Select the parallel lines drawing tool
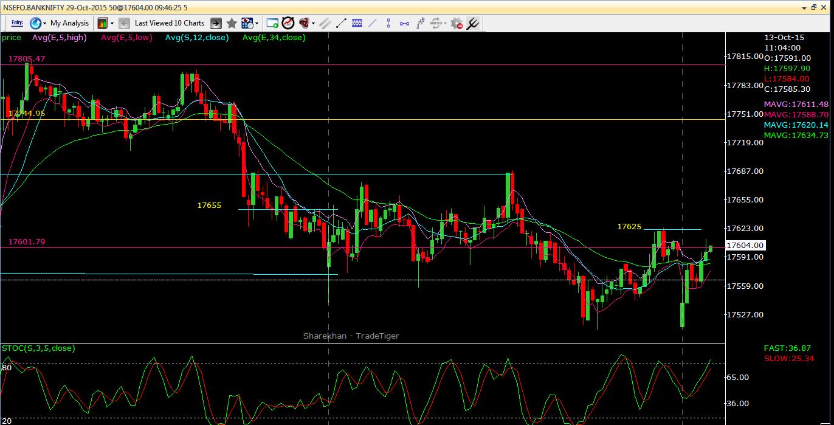The image size is (834, 425). click(x=325, y=24)
